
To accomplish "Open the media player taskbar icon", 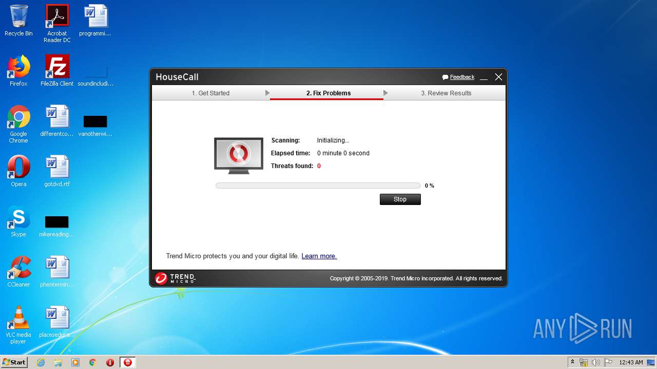I will pos(75,362).
